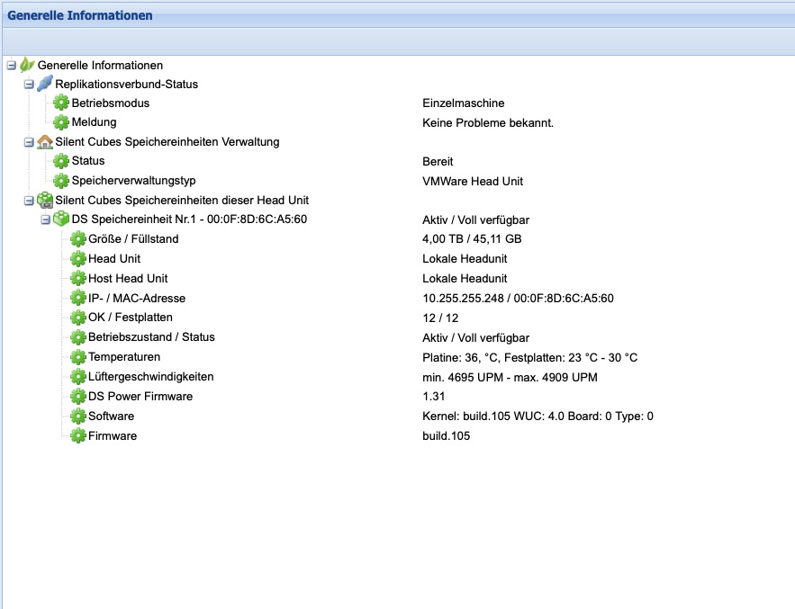The height and width of the screenshot is (609, 795).
Task: Click the gear icon beside Lüftergeschwindigkeiten
Action: pyautogui.click(x=78, y=377)
